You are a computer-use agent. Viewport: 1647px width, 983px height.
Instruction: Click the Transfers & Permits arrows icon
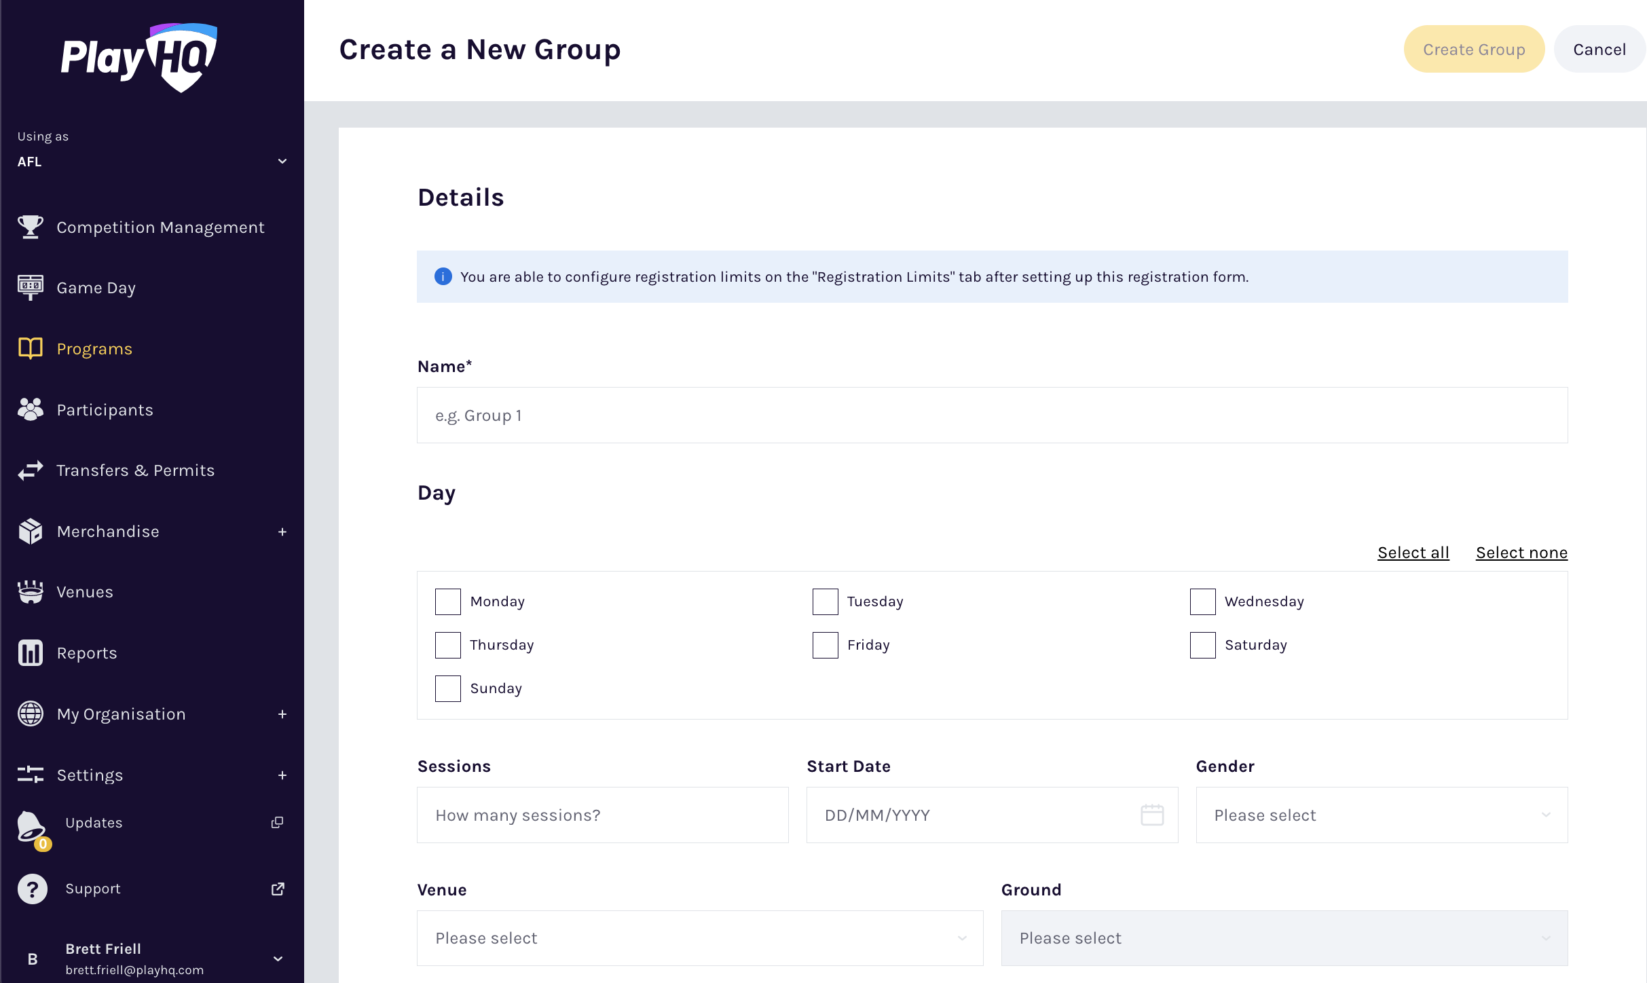[30, 470]
